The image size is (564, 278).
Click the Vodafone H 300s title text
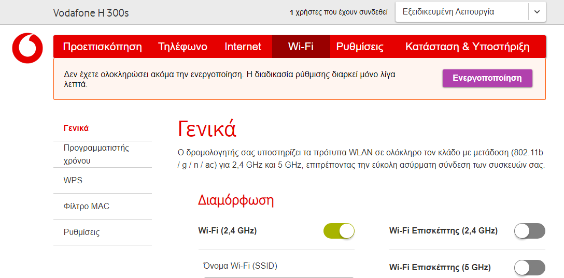click(91, 13)
